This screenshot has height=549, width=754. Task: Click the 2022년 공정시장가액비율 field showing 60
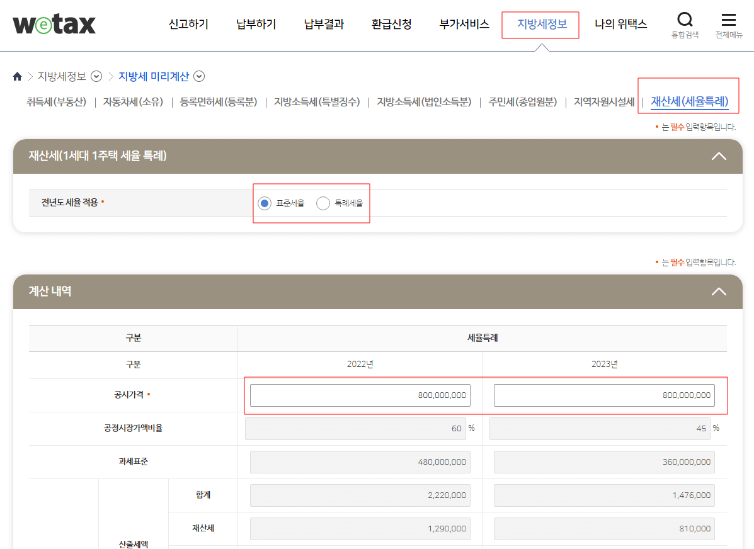(x=355, y=428)
